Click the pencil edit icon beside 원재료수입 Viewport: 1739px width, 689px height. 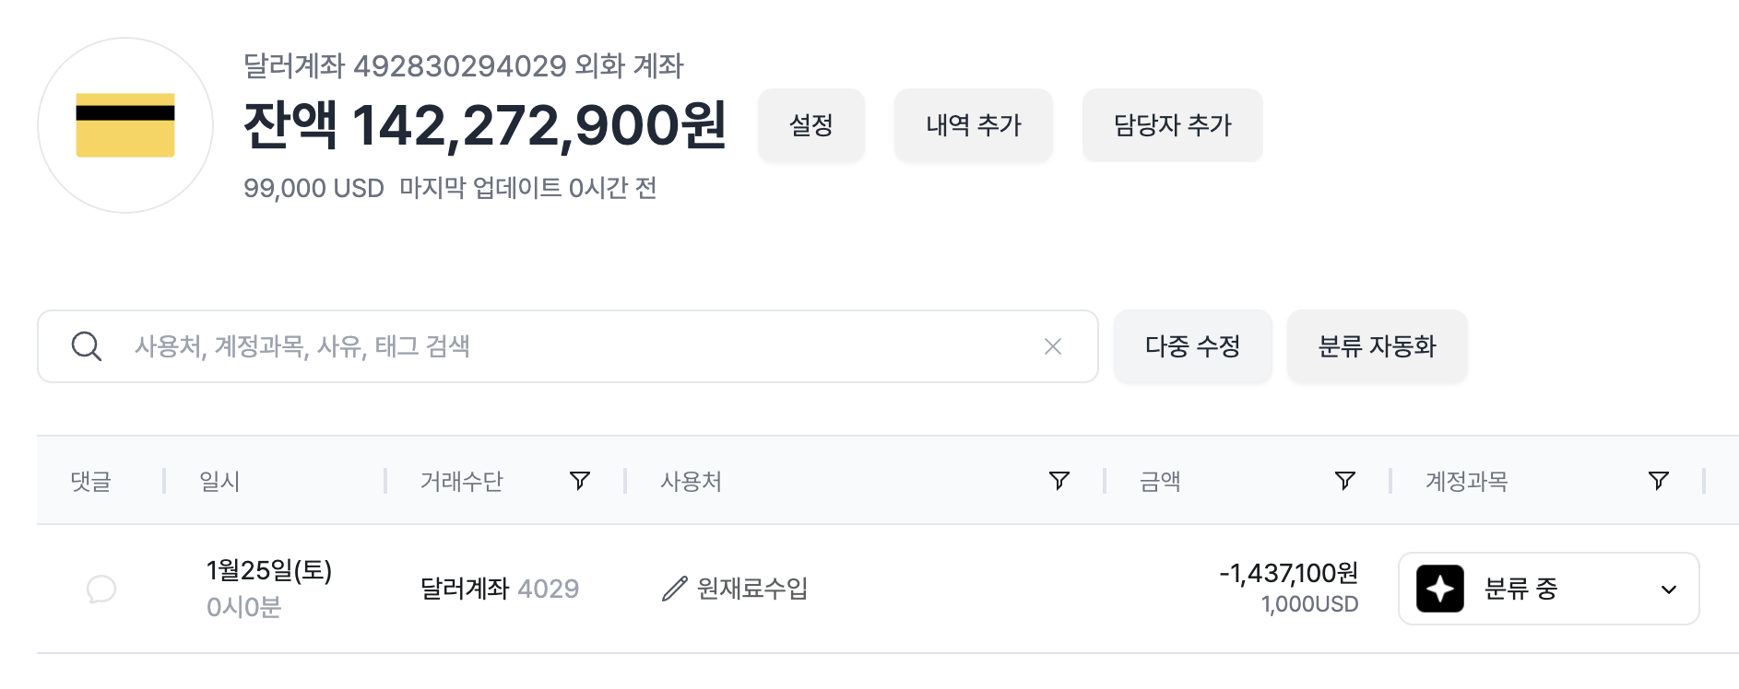(675, 589)
